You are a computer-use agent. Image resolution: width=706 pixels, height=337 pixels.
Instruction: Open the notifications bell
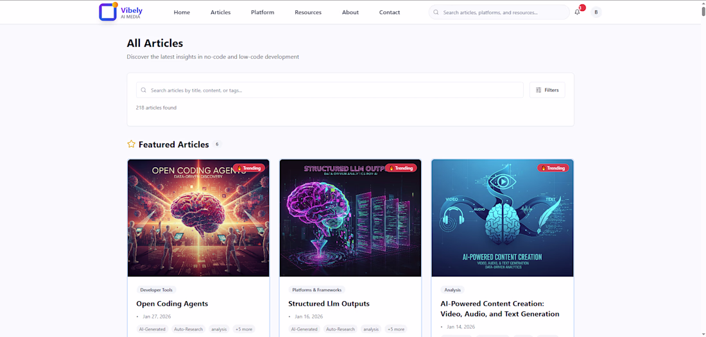(x=577, y=12)
